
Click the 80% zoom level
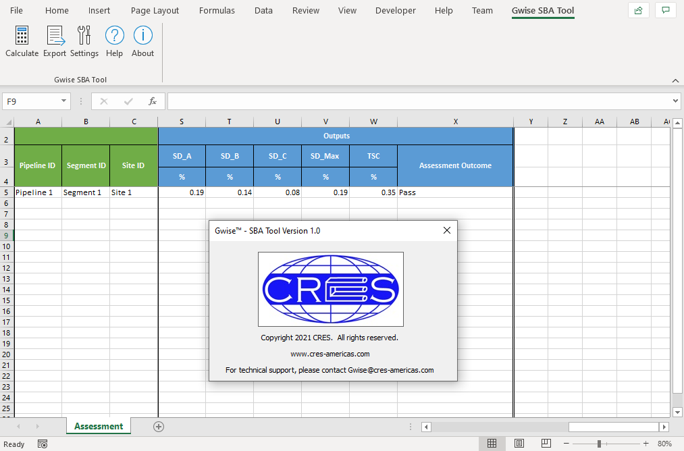click(664, 444)
